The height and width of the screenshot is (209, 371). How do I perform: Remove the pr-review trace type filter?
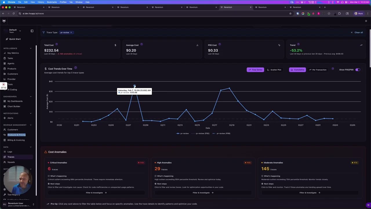pos(71,33)
